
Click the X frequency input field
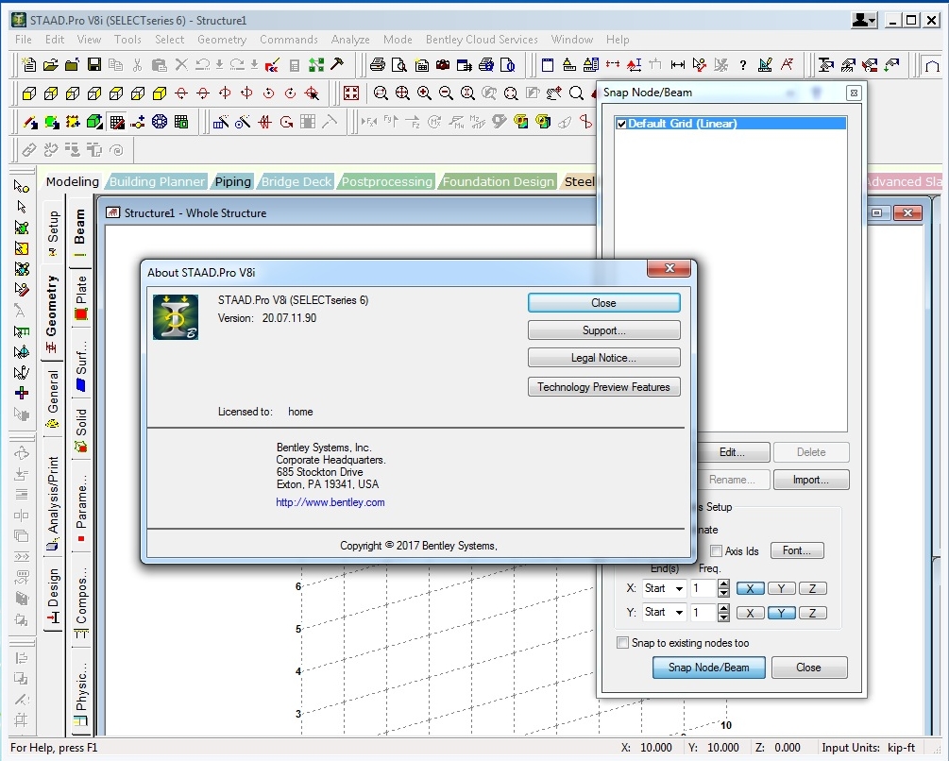703,588
